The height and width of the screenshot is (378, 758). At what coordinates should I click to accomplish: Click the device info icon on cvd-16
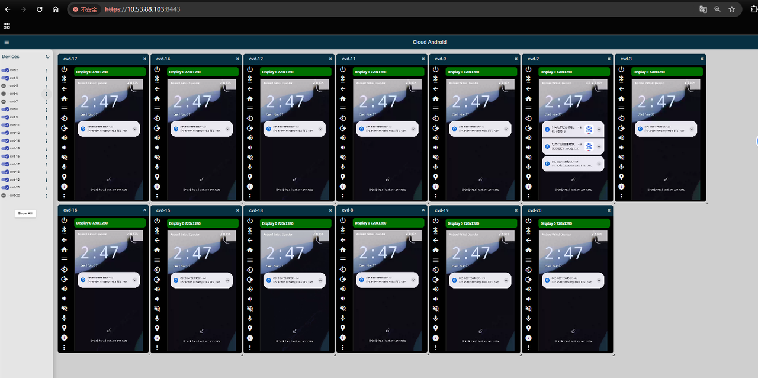(64, 337)
